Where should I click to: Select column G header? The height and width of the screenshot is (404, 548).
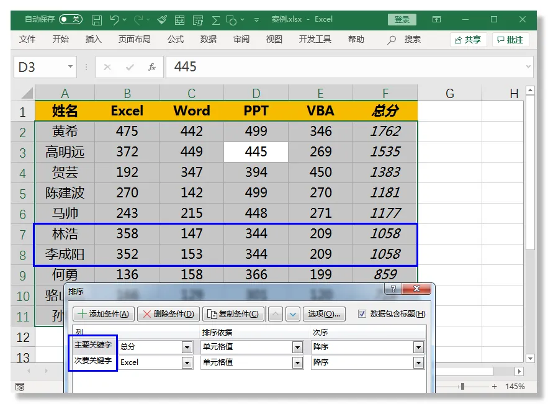tap(450, 93)
